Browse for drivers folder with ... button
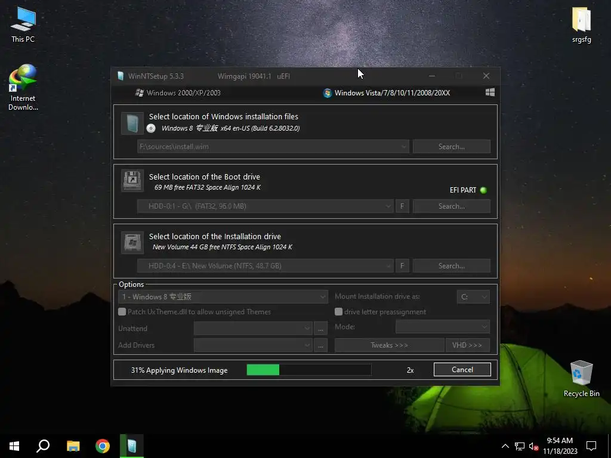Viewport: 611px width, 458px height. point(320,345)
